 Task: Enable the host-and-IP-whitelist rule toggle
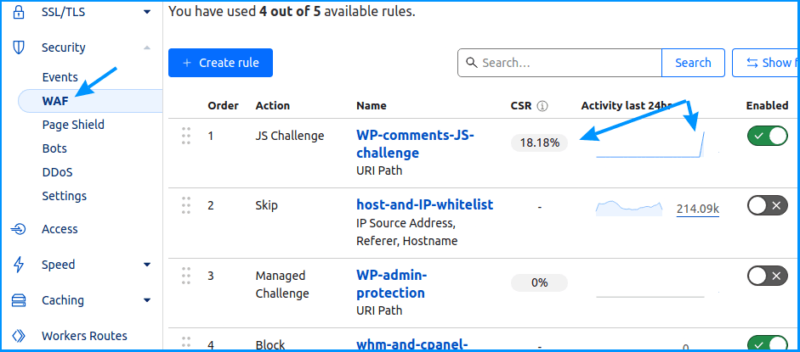(768, 205)
